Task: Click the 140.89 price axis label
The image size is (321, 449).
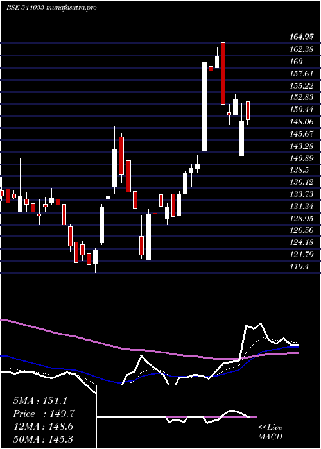Action: tap(301, 158)
